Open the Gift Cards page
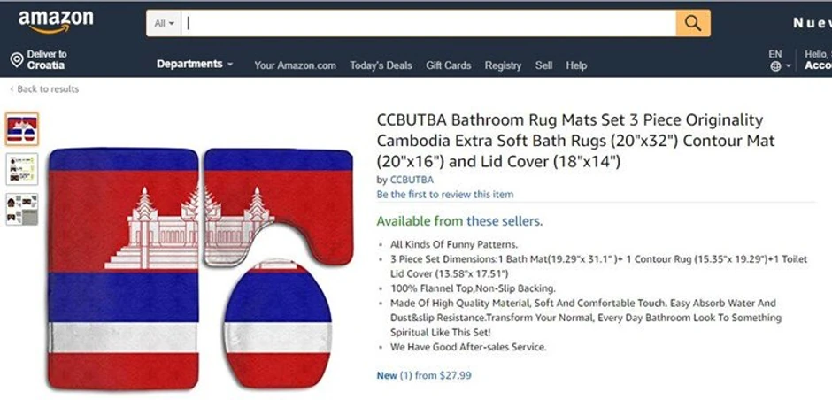Viewport: 832px width, 400px height. click(448, 65)
